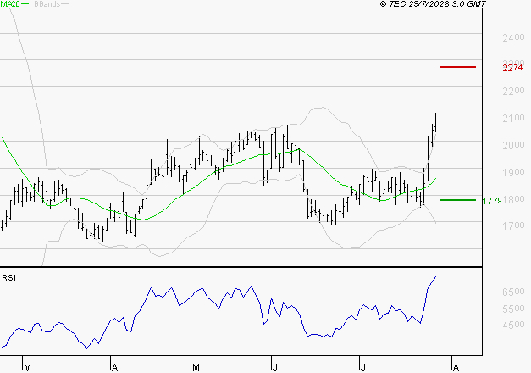Viewport: 531px width, 373px height.
Task: Click the 1700 price axis label
Action: [513, 225]
